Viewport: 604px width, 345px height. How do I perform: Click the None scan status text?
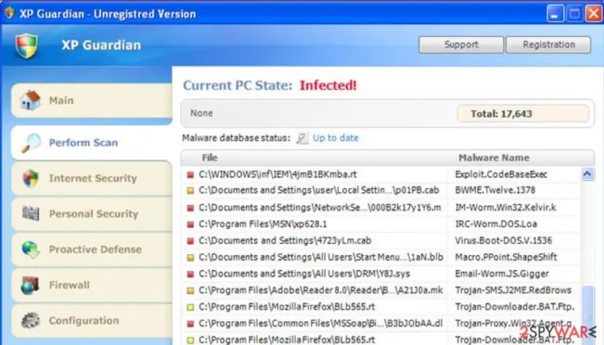pyautogui.click(x=201, y=113)
